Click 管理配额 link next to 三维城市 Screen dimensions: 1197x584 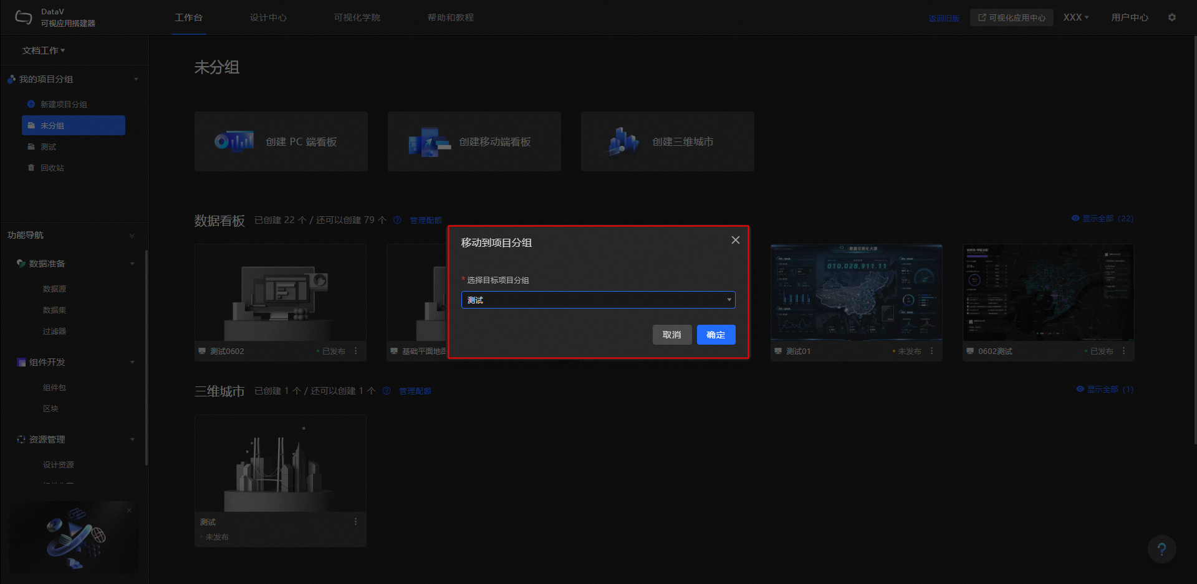tap(415, 391)
